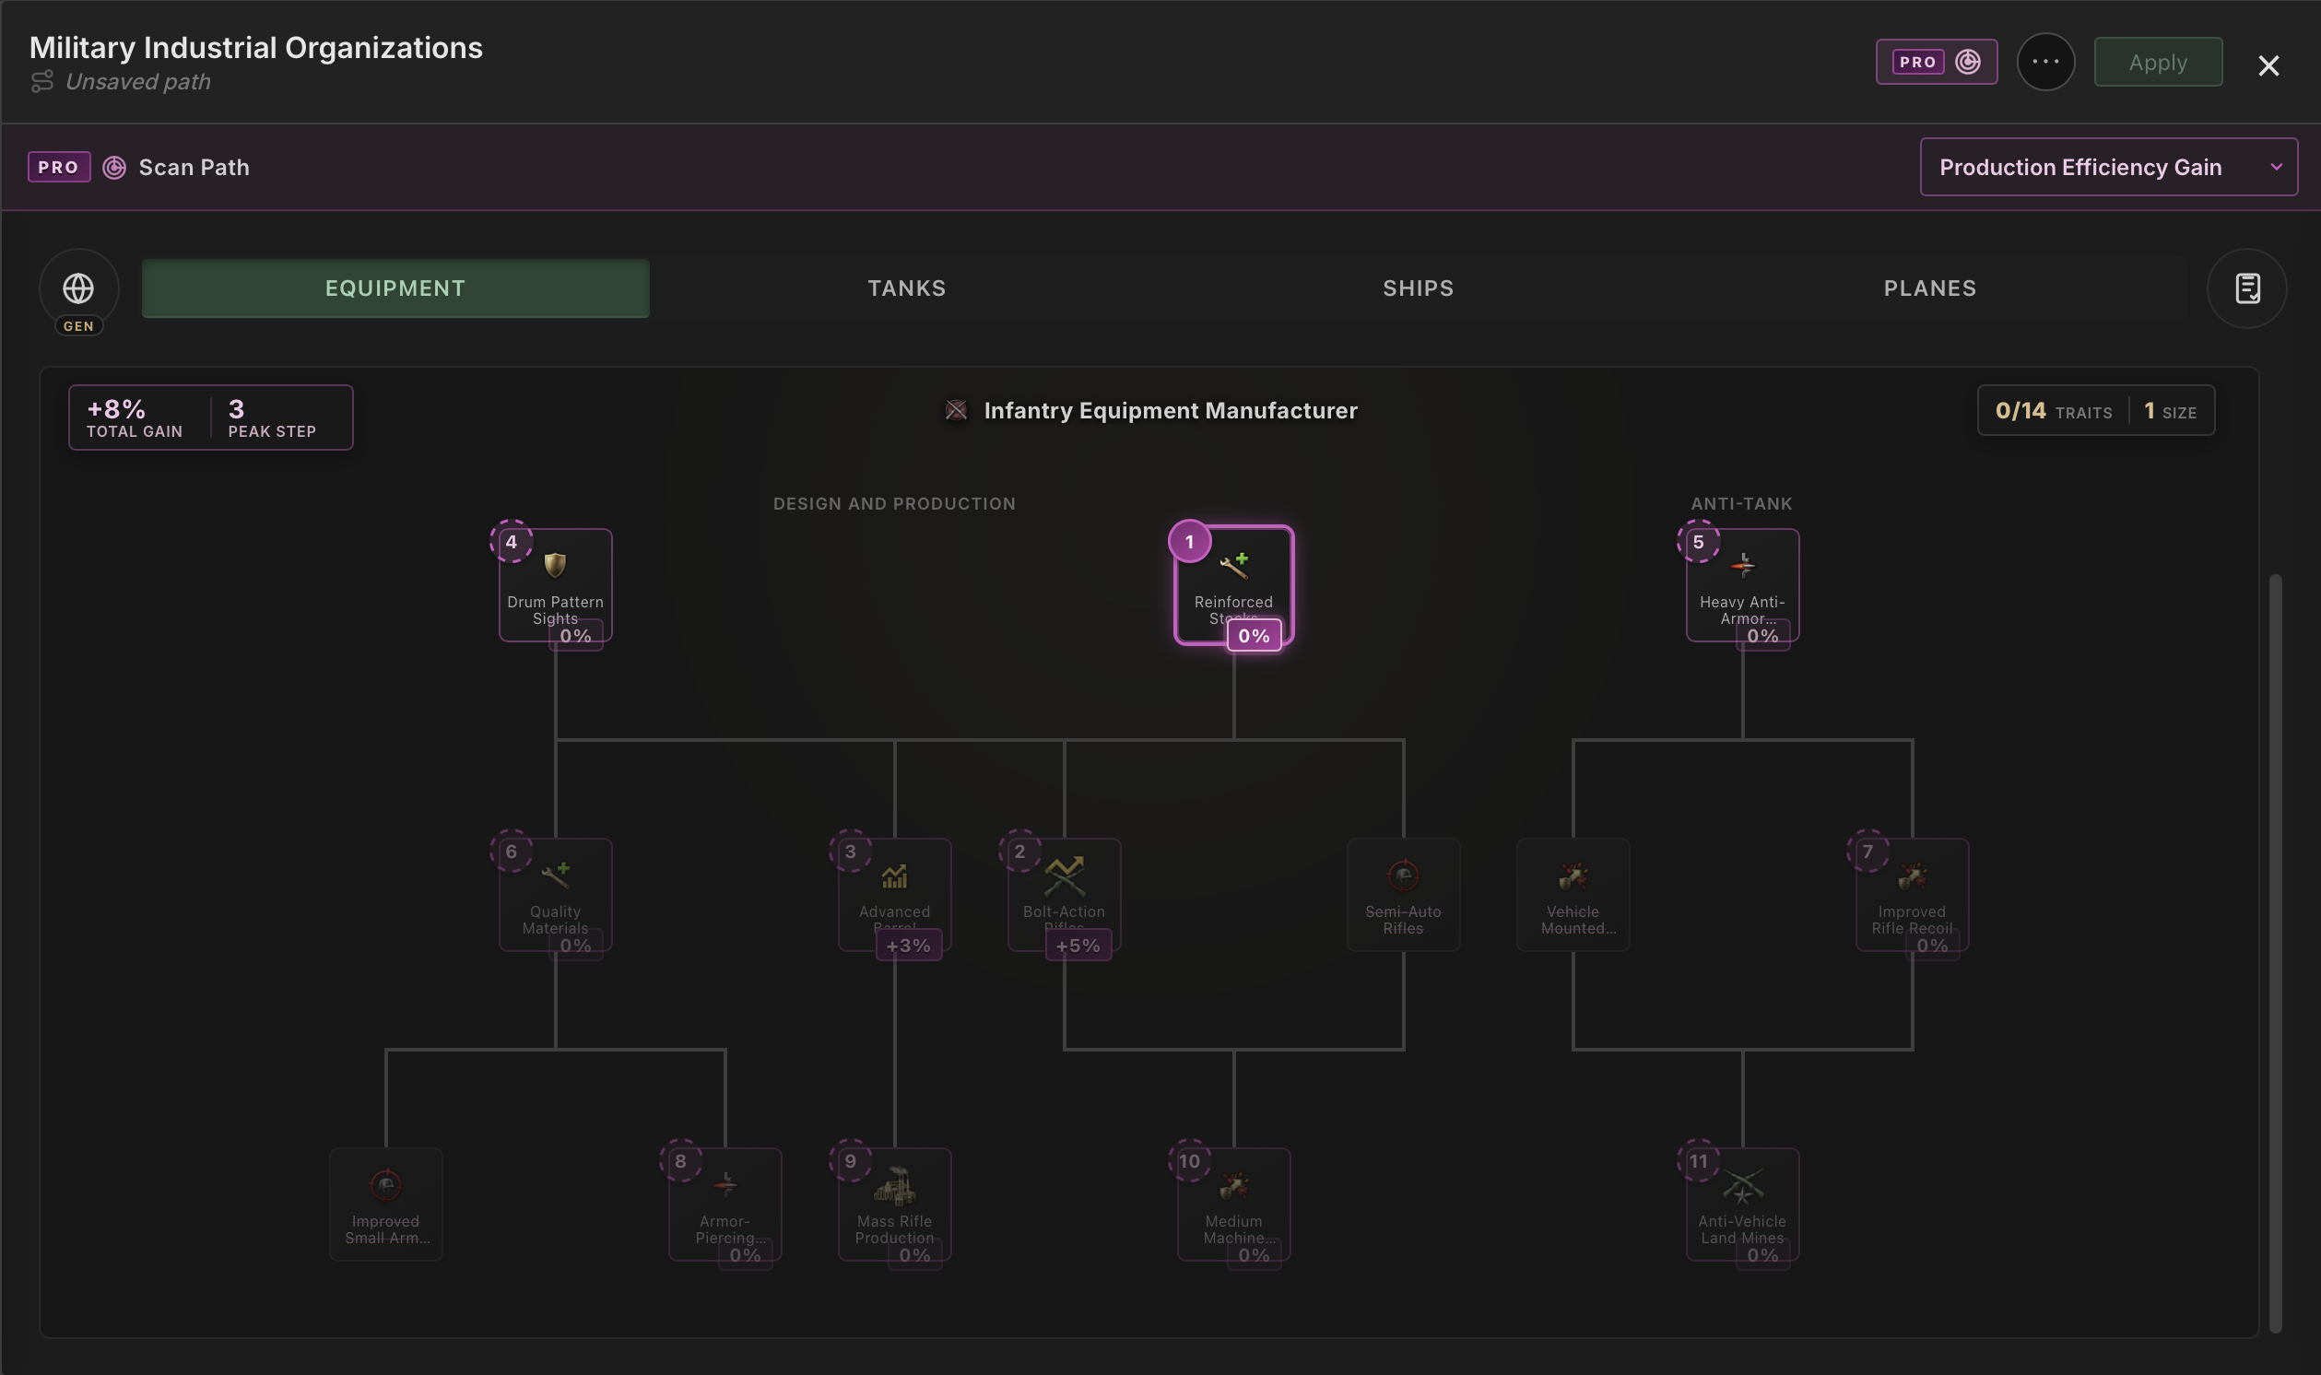Click the Infantry Equipment Manufacturer crossed-rifles icon
Image resolution: width=2321 pixels, height=1375 pixels.
(x=956, y=410)
